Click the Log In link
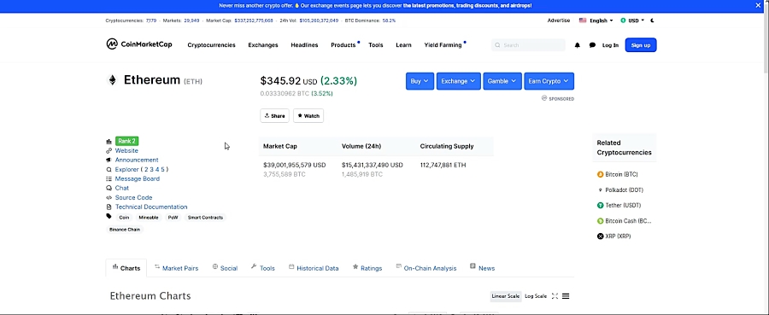The width and height of the screenshot is (769, 315). pos(610,45)
